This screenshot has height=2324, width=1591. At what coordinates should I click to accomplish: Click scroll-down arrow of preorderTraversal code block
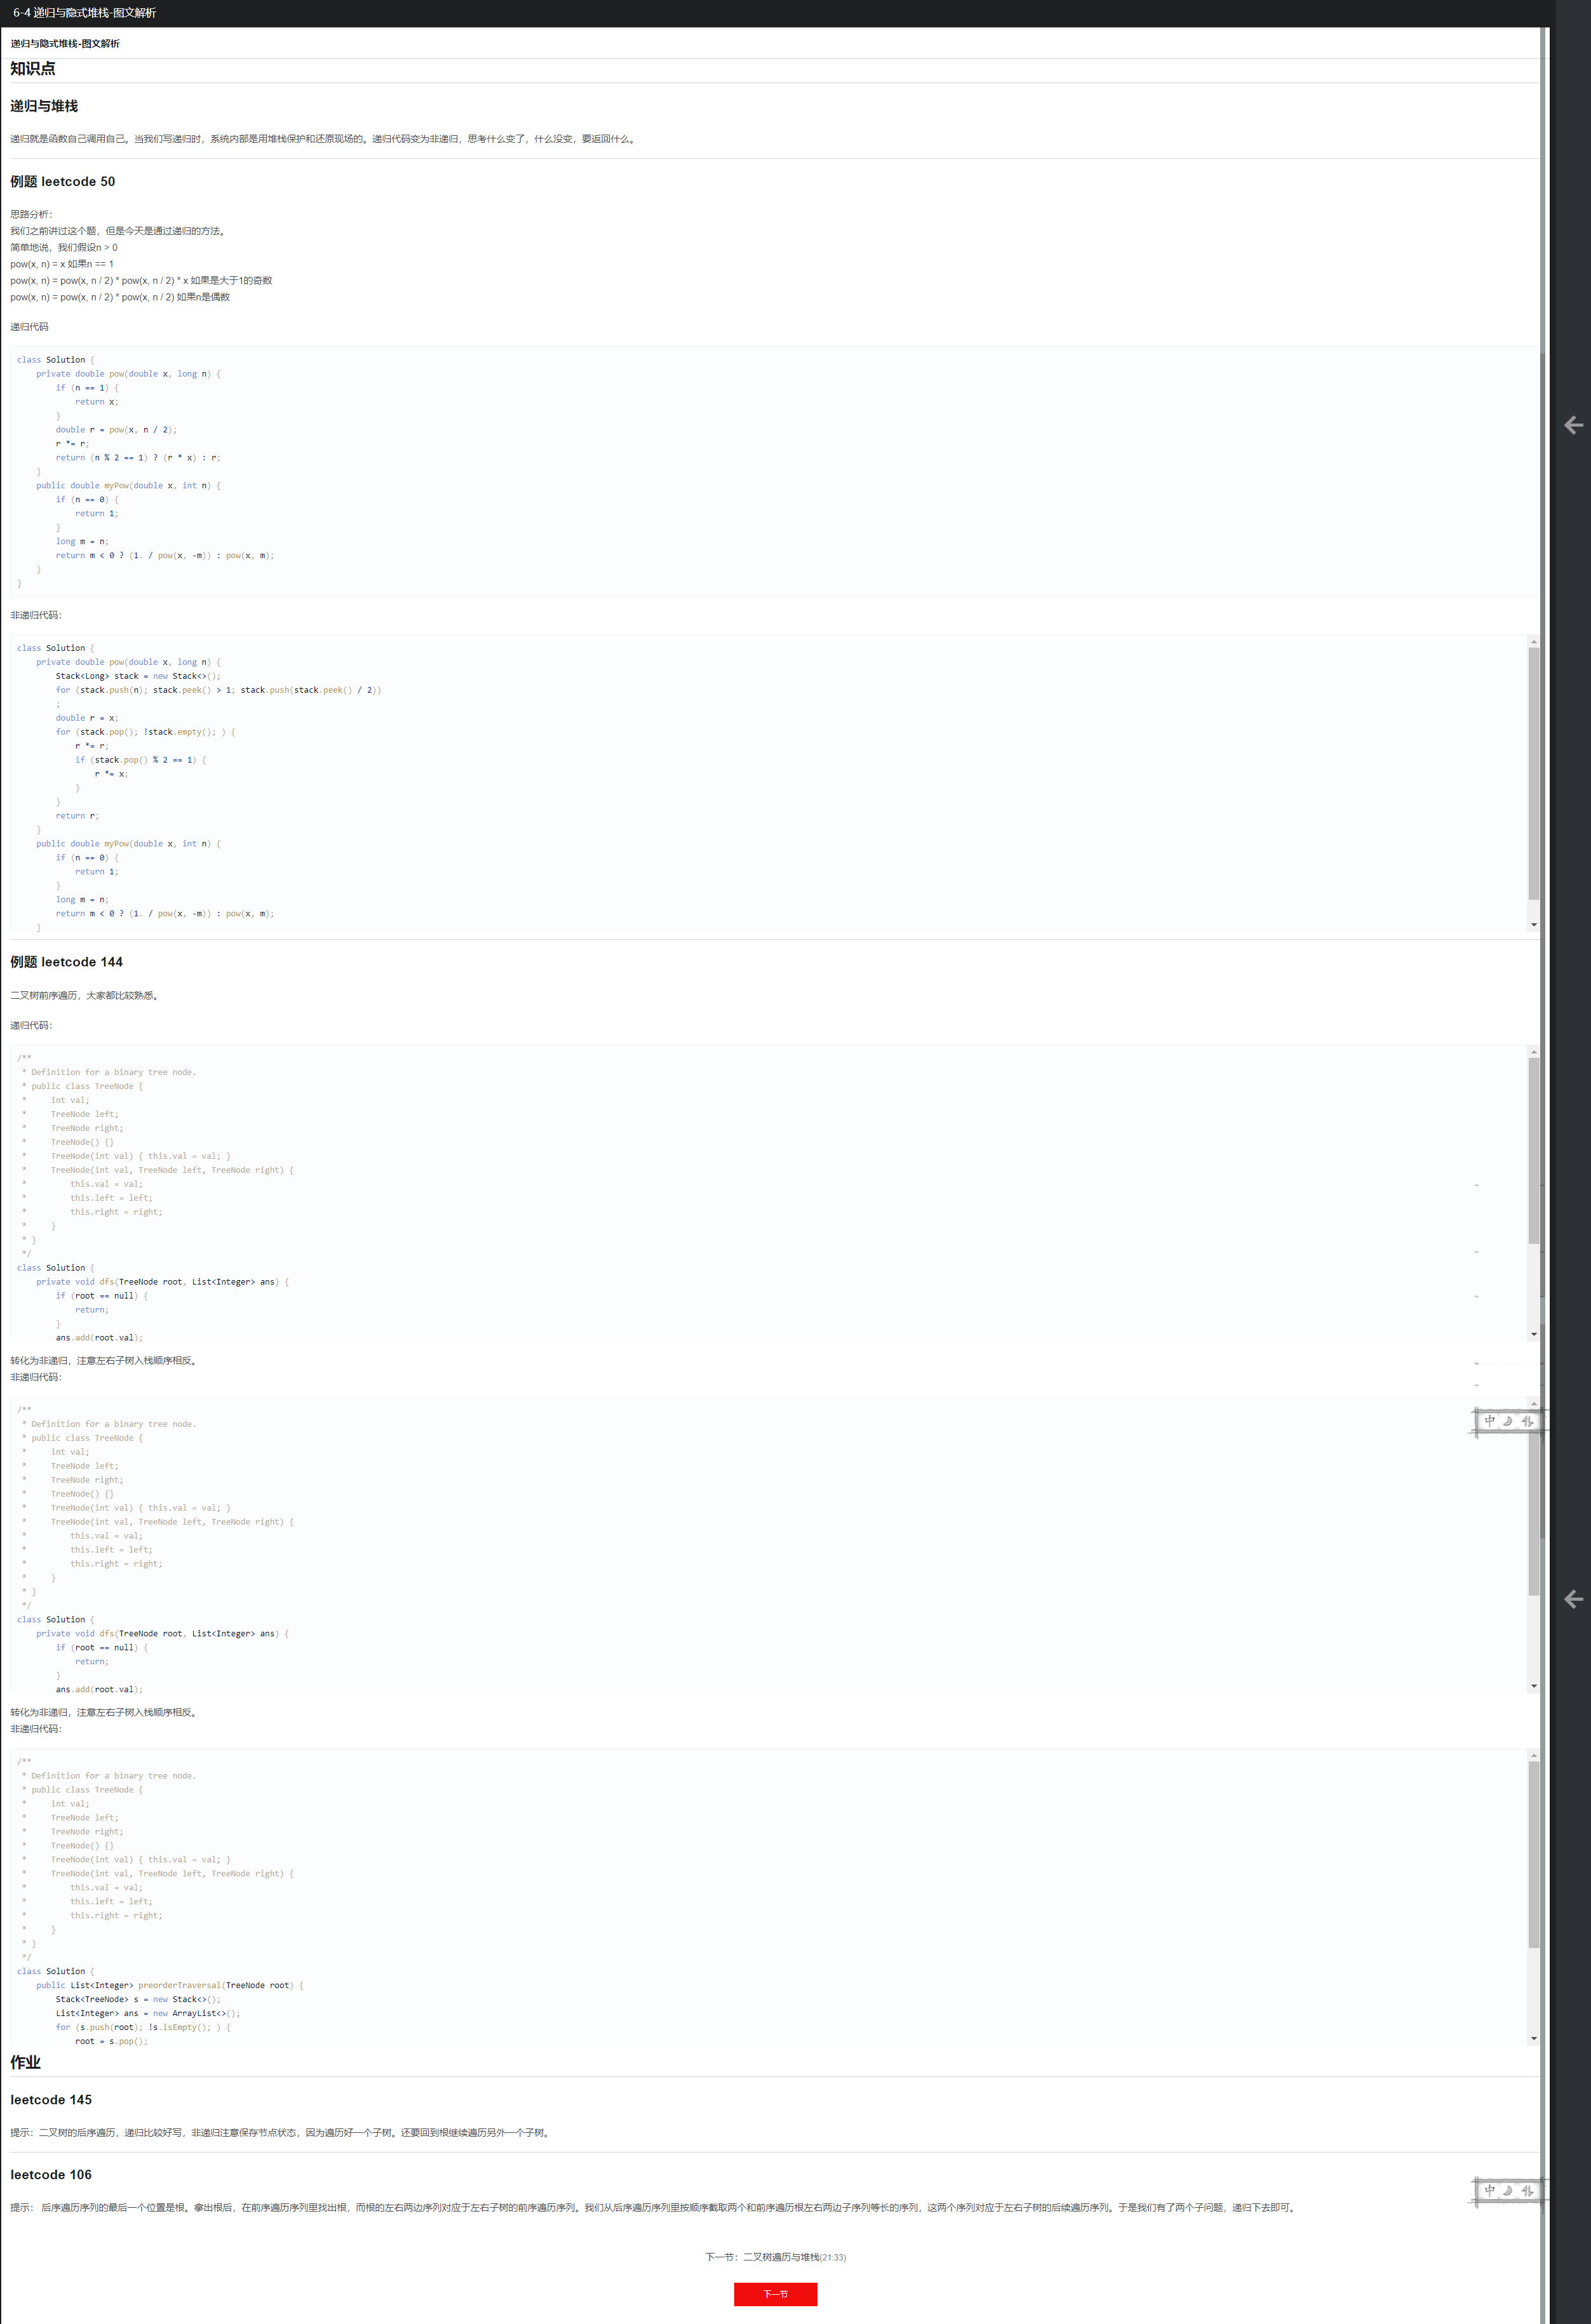[1533, 2038]
